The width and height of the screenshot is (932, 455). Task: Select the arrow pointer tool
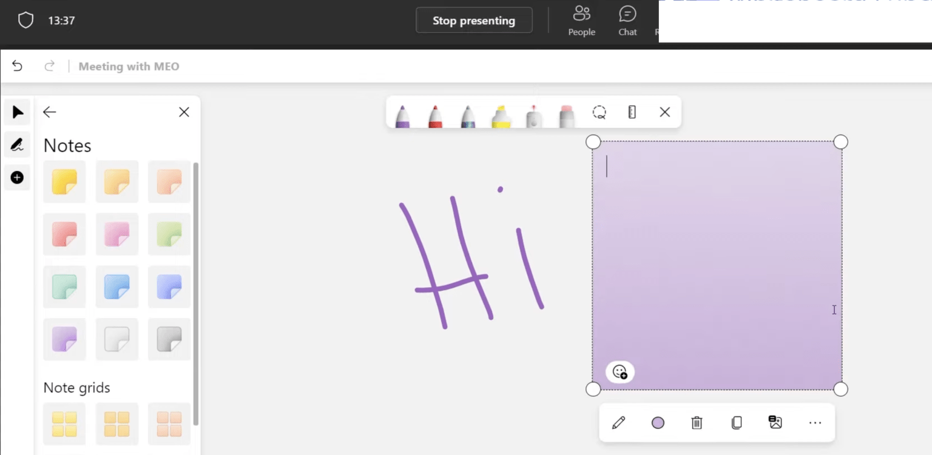(17, 112)
